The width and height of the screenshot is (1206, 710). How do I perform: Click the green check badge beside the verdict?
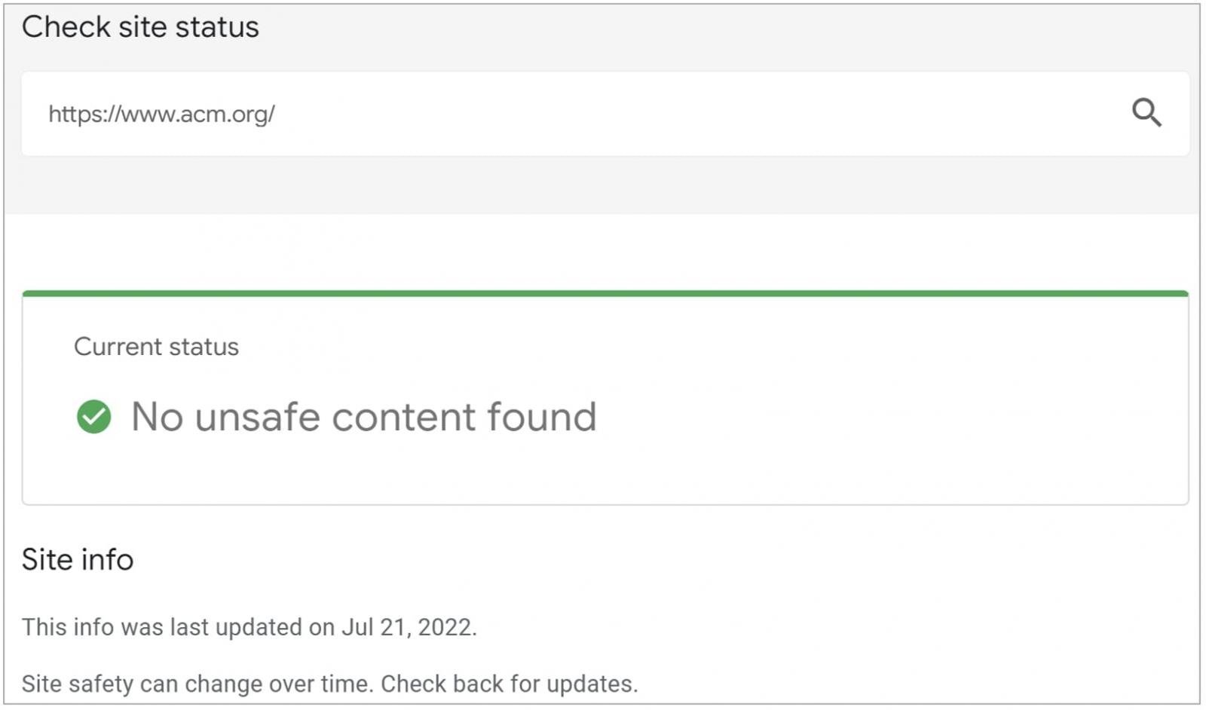[93, 417]
